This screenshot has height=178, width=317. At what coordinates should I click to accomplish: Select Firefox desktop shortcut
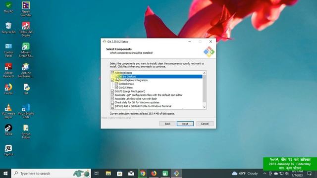pyautogui.click(x=8, y=89)
